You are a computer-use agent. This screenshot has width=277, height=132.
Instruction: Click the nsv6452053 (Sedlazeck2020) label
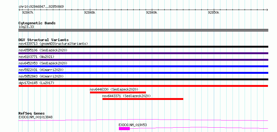tap(43, 63)
